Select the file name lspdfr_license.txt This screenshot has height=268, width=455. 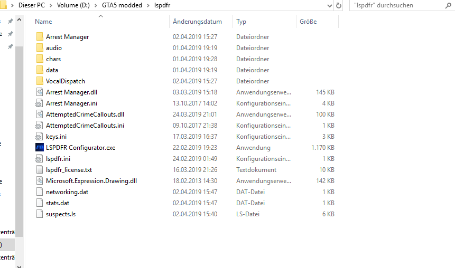point(69,170)
